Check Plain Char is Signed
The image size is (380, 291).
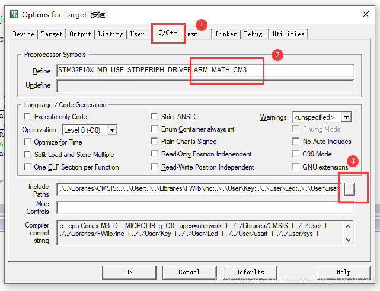click(x=154, y=141)
